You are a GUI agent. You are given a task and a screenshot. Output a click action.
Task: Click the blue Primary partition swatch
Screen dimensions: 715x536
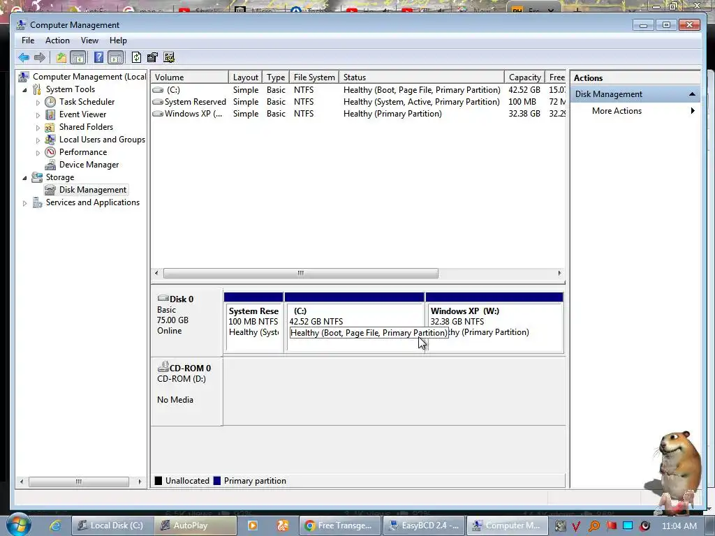pyautogui.click(x=217, y=480)
